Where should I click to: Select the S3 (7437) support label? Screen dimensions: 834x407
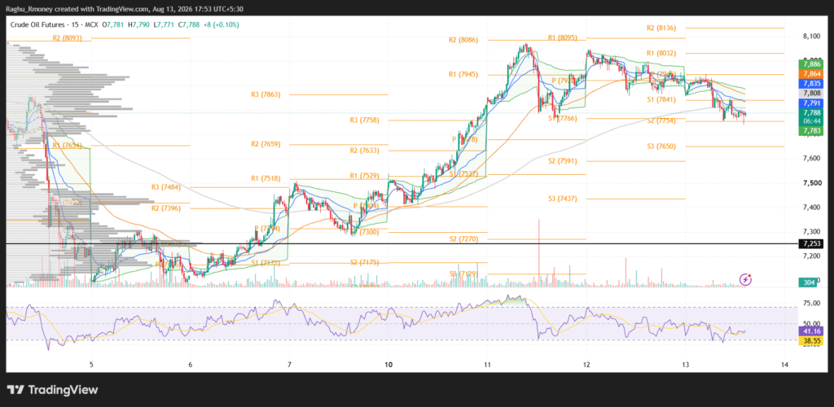pos(562,198)
